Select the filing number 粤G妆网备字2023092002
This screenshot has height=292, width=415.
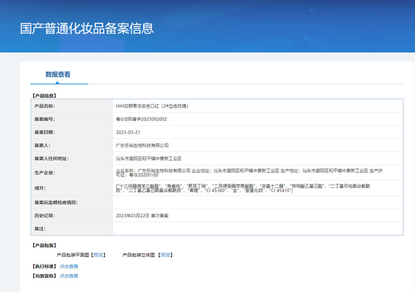[141, 119]
